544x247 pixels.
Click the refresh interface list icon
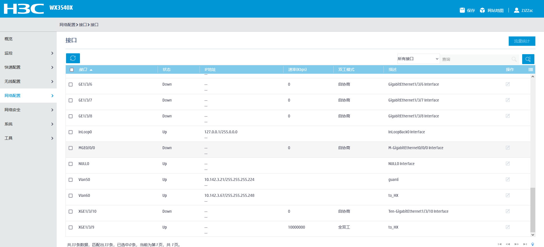73,58
